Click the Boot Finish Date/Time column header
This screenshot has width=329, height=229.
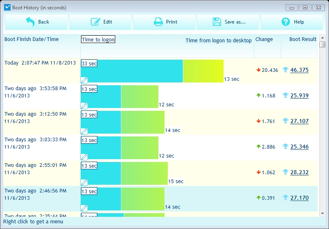[x=32, y=39]
